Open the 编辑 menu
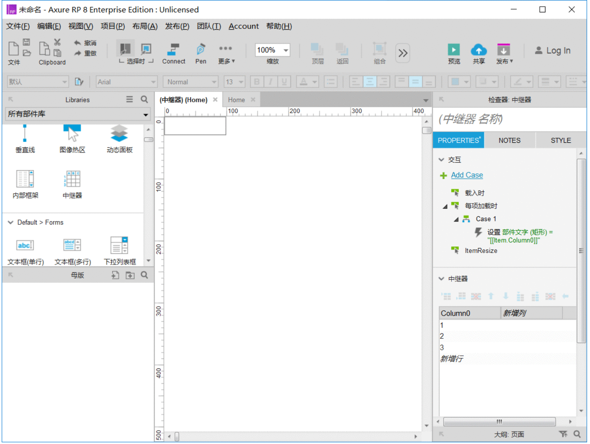Viewport: 590px width, 444px height. pyautogui.click(x=49, y=26)
